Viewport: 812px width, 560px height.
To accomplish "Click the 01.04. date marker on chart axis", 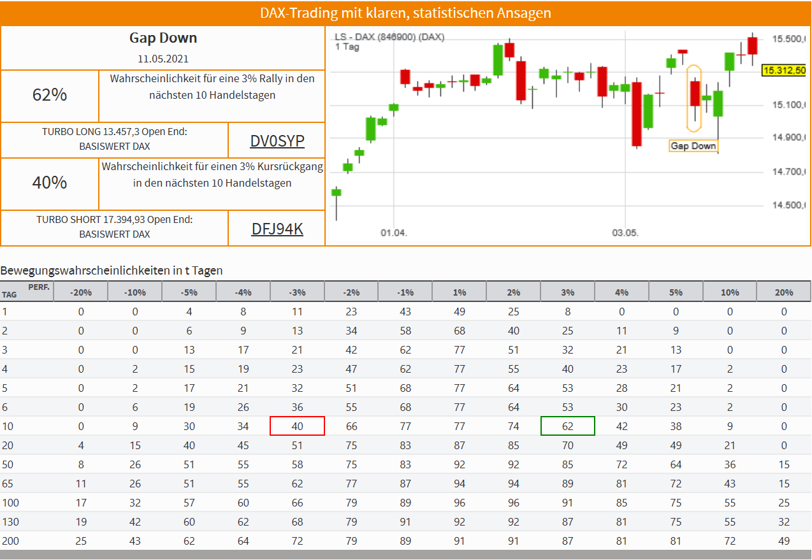I will 393,233.
